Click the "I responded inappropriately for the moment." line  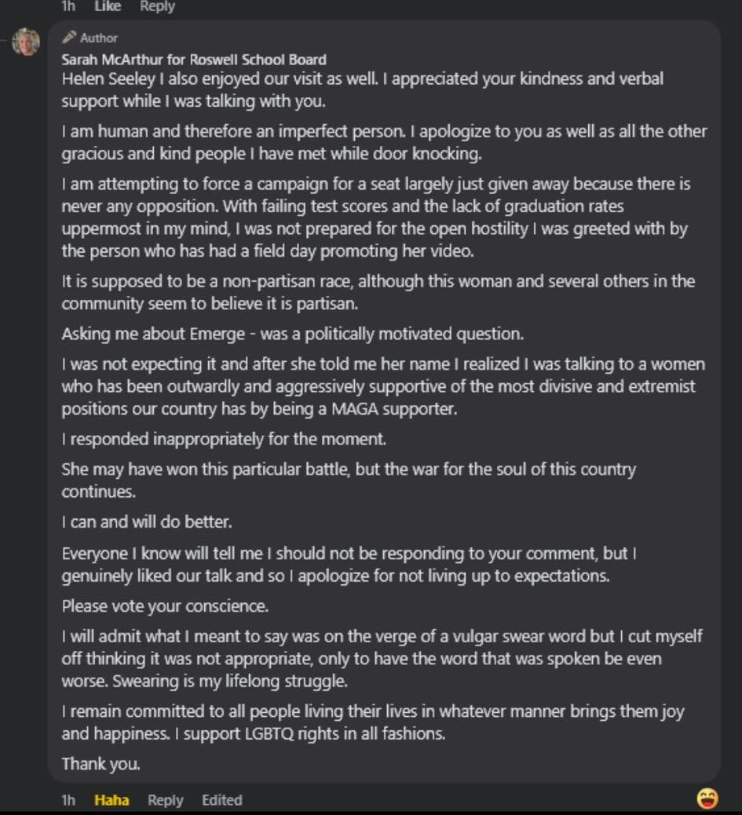coord(224,439)
